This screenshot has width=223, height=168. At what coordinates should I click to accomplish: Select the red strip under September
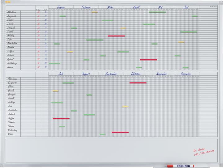click(120, 132)
